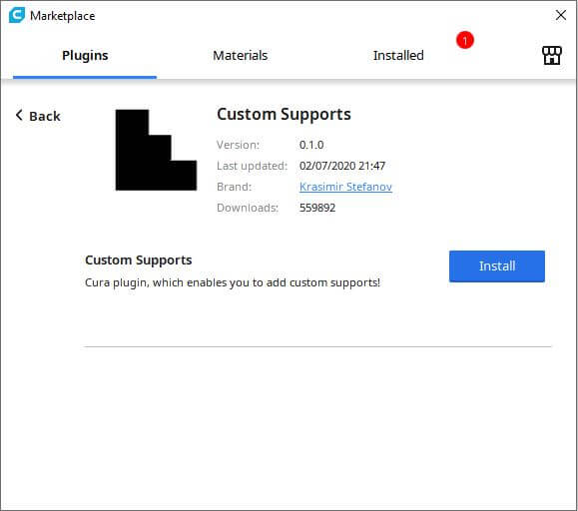Open the online Marketplace store icon
Viewport: 578px width, 511px height.
pos(552,56)
